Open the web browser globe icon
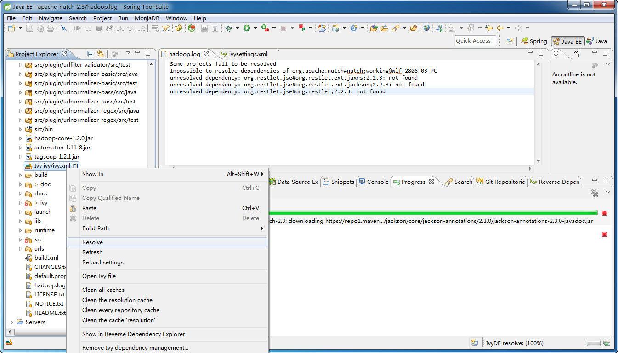This screenshot has height=353, width=618. (x=426, y=28)
